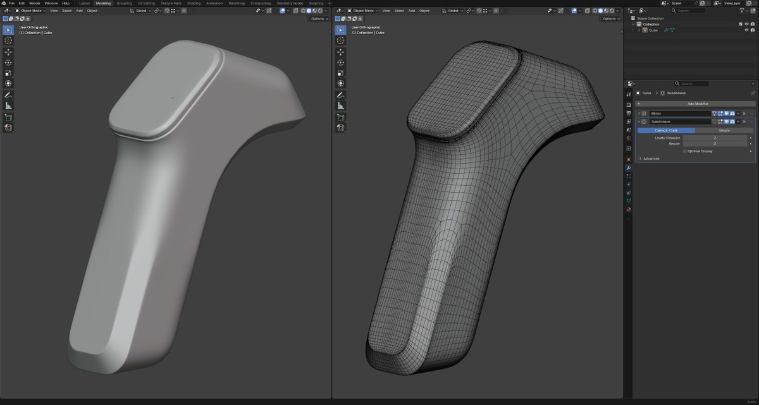The image size is (759, 405).
Task: Select the Rotate tool in right viewport
Action: click(341, 63)
